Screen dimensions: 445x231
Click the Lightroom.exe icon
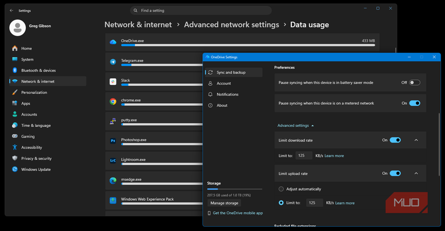113,160
